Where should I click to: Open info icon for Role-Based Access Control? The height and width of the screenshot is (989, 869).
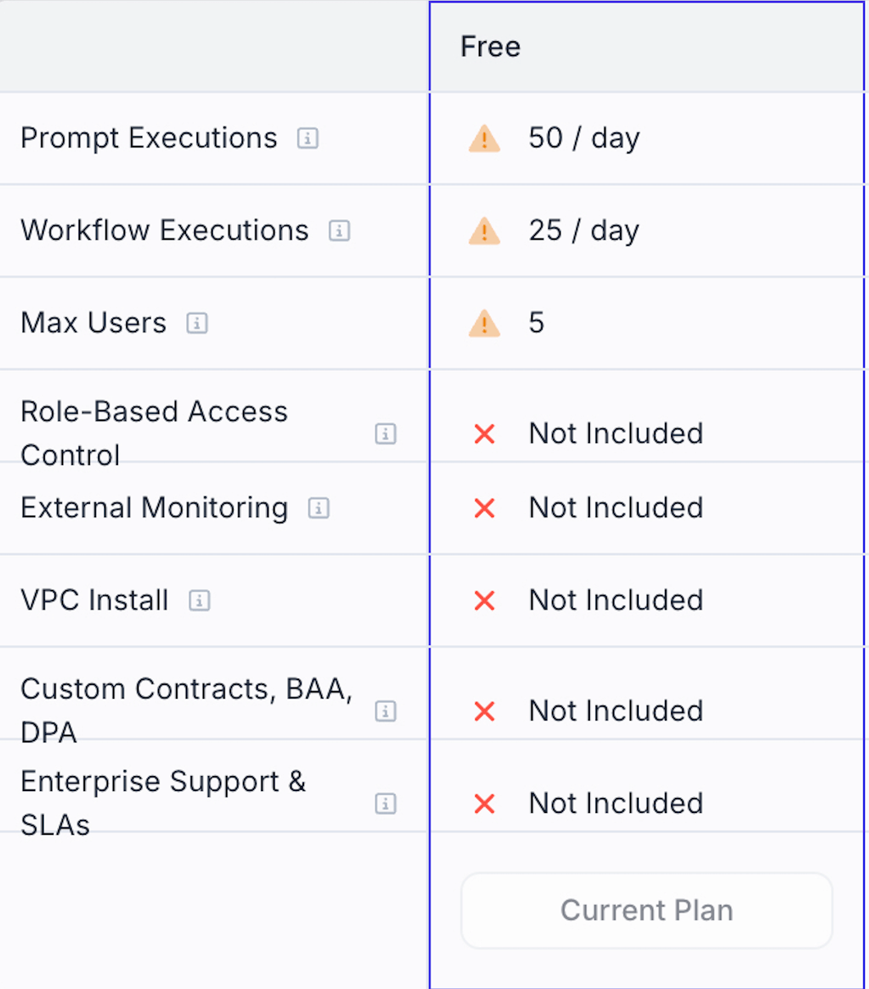coord(385,433)
